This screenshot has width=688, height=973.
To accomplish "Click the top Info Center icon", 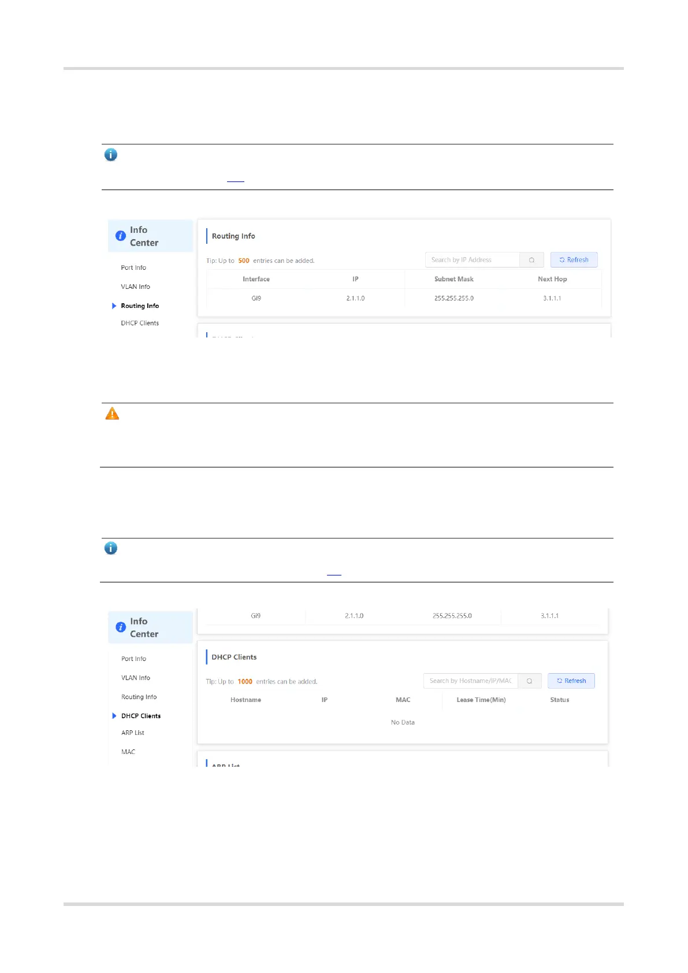I will point(121,236).
